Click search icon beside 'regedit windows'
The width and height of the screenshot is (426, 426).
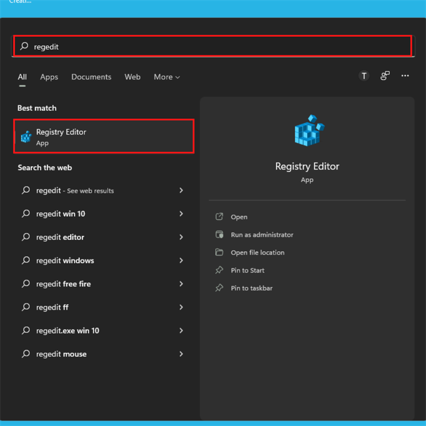26,260
